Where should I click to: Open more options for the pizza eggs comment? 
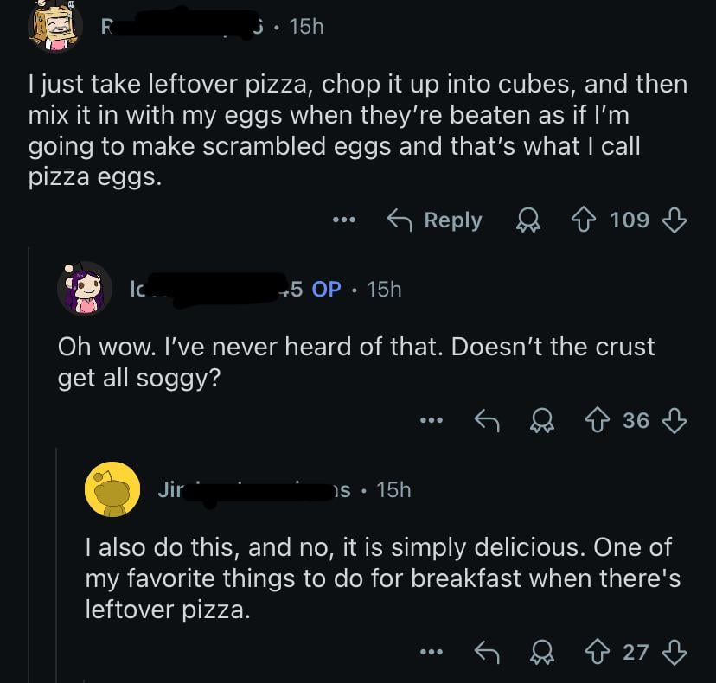(344, 220)
